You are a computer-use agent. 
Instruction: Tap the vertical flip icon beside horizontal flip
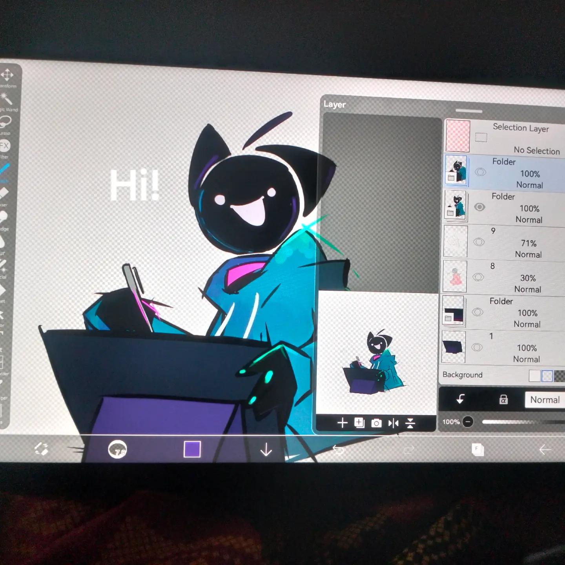(410, 423)
